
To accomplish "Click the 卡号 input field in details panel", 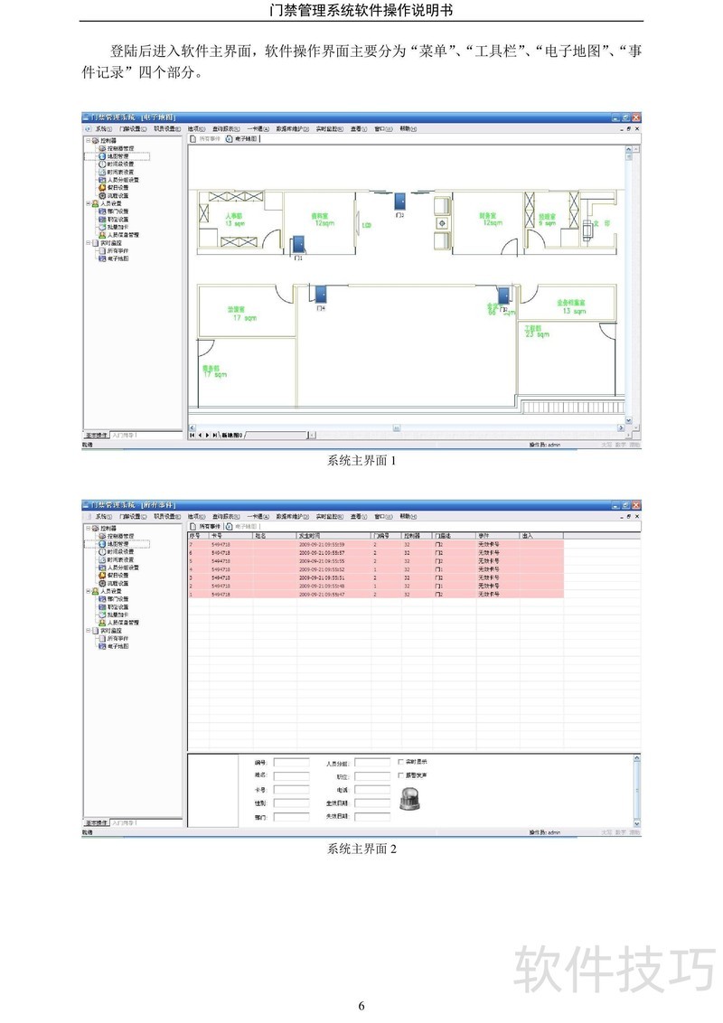I will 291,789.
